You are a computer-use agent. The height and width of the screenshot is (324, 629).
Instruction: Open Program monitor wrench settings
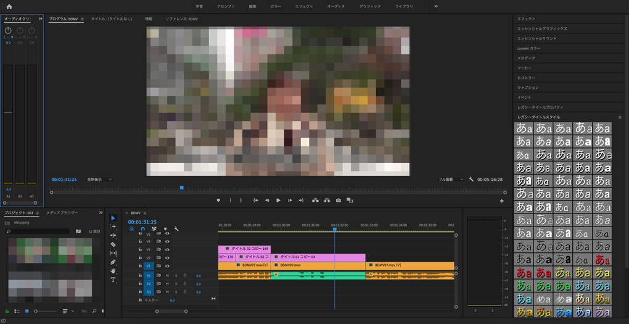click(x=471, y=180)
